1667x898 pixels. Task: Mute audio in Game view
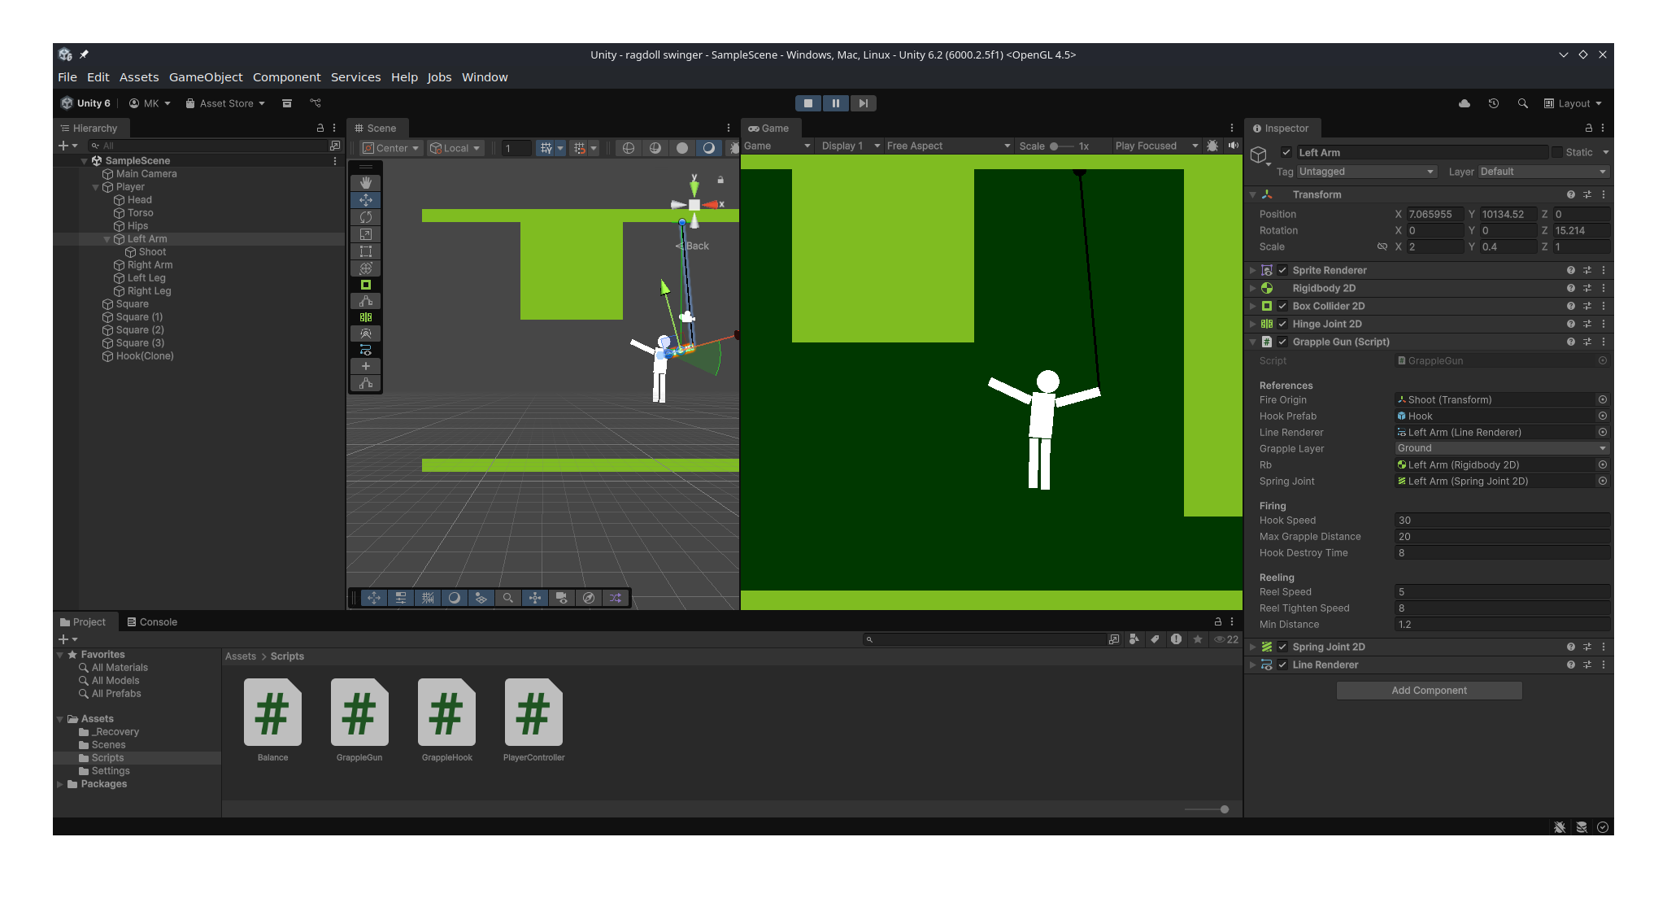click(1234, 146)
